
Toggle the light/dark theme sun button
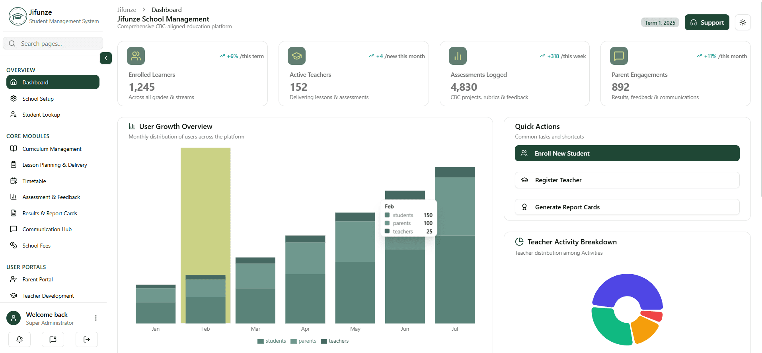(743, 23)
